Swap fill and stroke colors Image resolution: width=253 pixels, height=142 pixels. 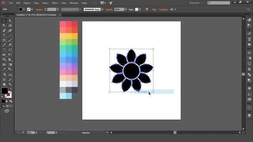[x=11, y=89]
